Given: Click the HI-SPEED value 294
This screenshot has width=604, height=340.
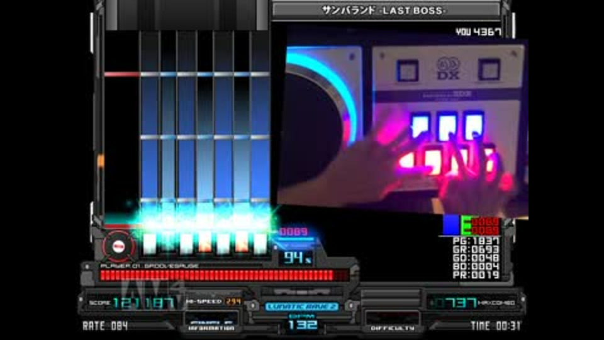Looking at the screenshot, I should pyautogui.click(x=233, y=302).
